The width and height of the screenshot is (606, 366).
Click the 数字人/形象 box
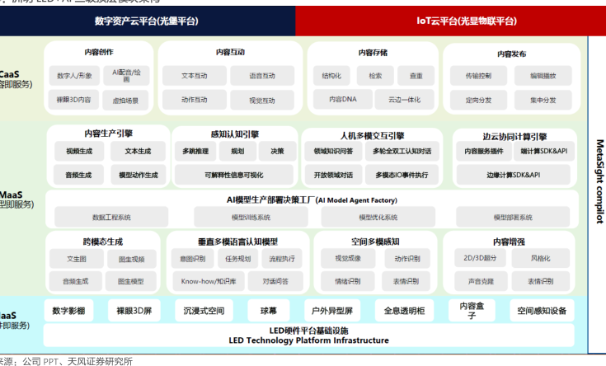(73, 76)
